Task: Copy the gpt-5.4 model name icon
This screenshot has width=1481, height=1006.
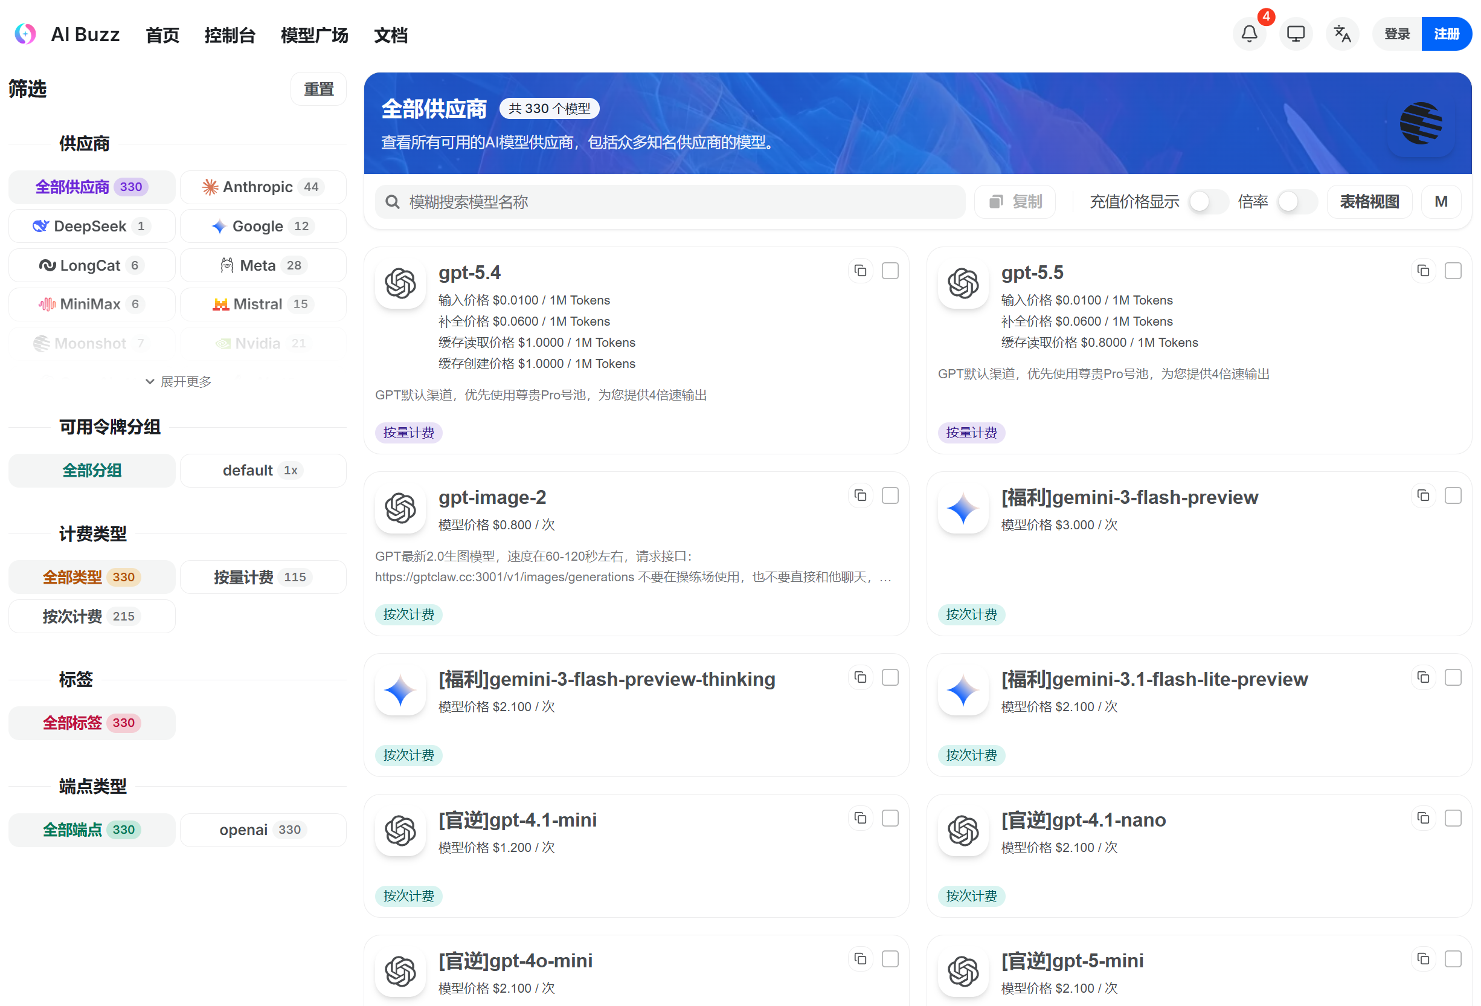Action: pos(860,271)
